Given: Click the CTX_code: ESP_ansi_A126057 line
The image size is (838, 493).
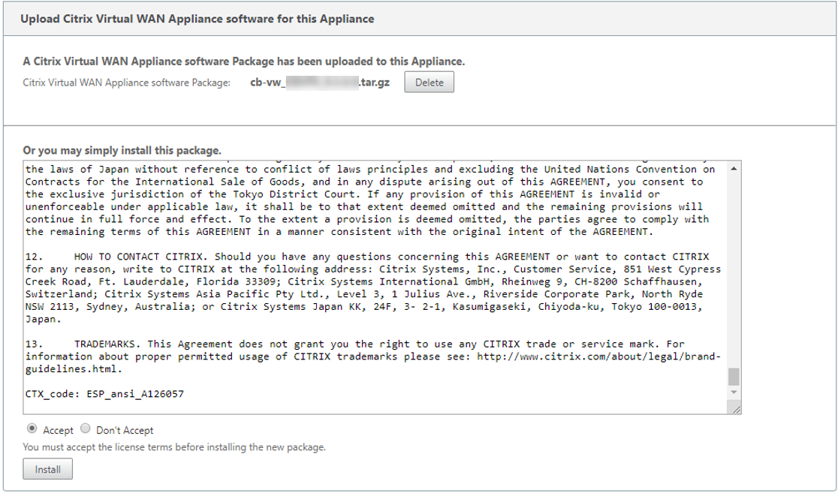Looking at the screenshot, I should click(x=105, y=394).
